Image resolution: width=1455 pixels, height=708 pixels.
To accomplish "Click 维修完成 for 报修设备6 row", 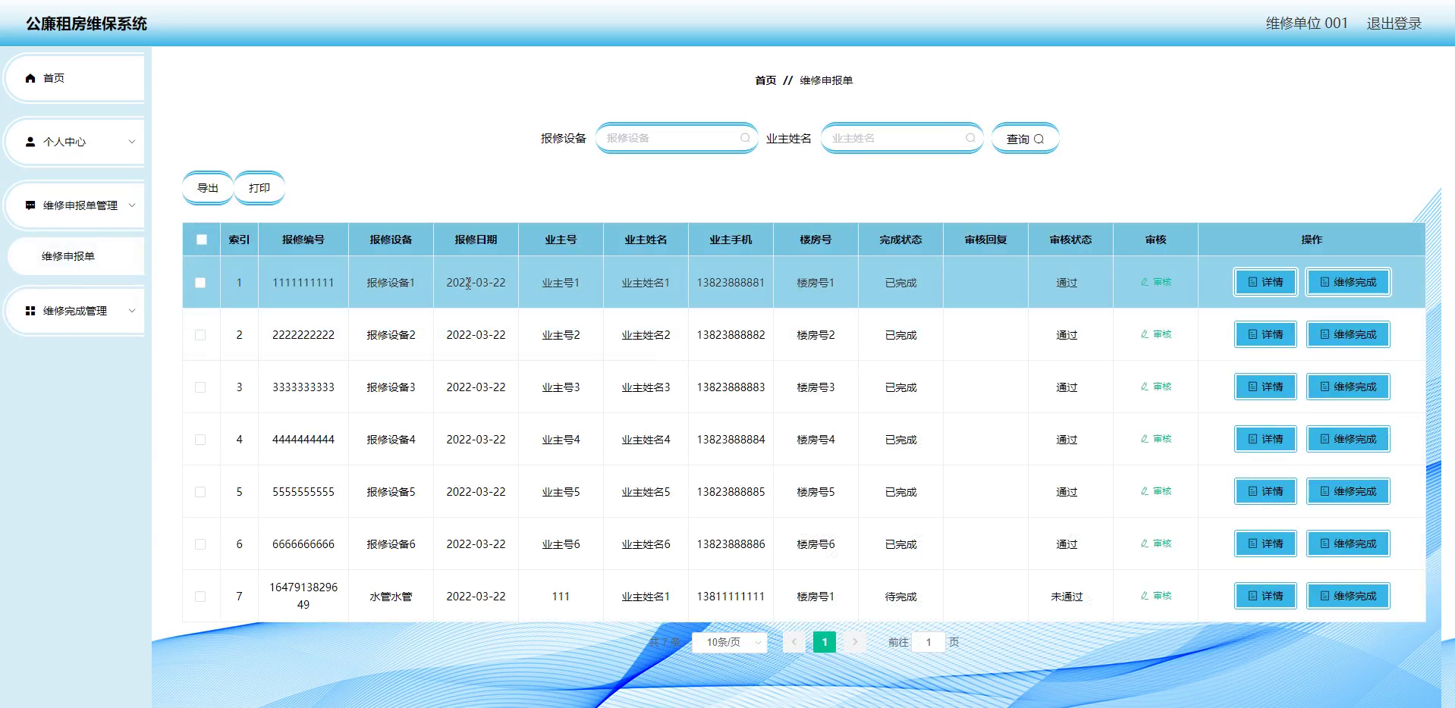I will 1348,544.
